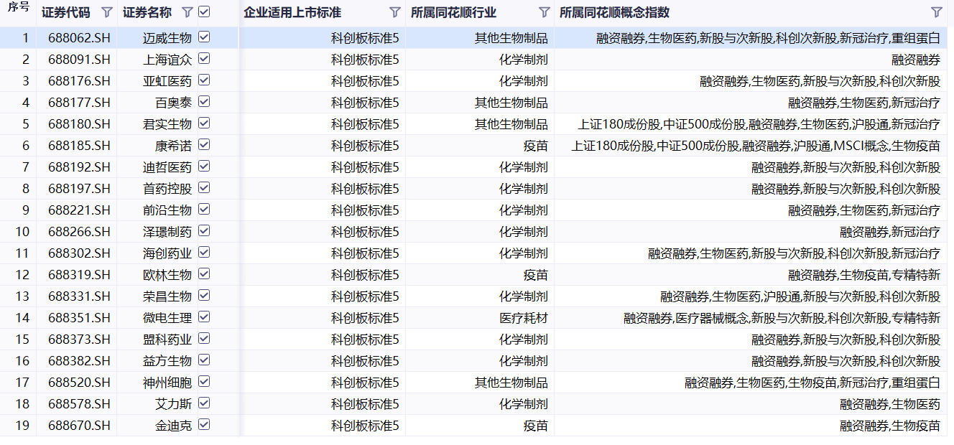Toggle the select-all checkbox in header
Viewport: 954px width, 445px height.
pos(204,12)
